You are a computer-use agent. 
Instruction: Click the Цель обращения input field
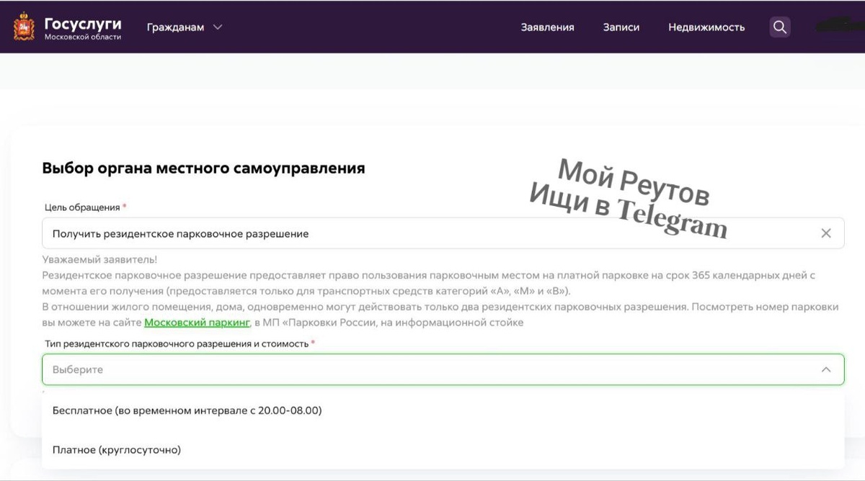pyautogui.click(x=443, y=233)
